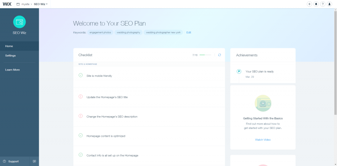Image resolution: width=337 pixels, height=166 pixels.
Task: Click the Support question mark icon
Action: pos(4,161)
